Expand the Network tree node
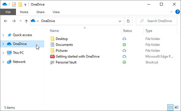 click(x=3, y=62)
